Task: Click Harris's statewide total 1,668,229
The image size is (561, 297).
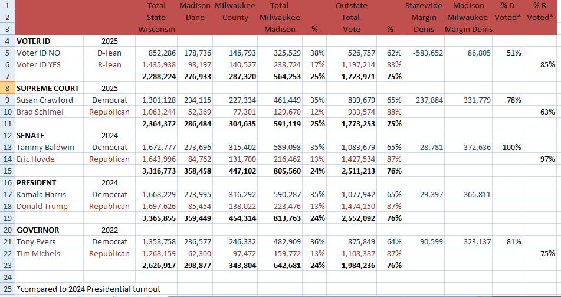Action: pos(156,194)
